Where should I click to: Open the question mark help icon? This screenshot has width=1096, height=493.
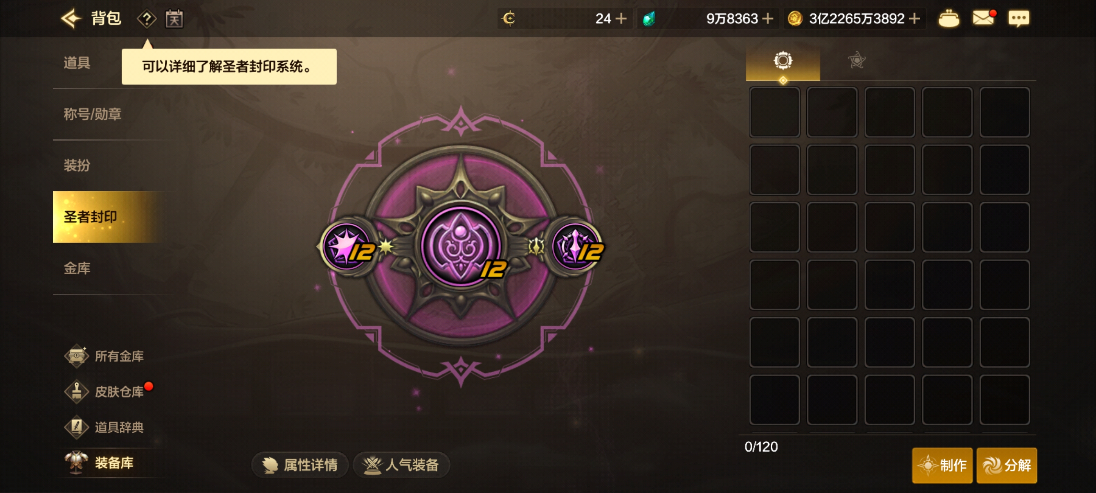click(146, 19)
